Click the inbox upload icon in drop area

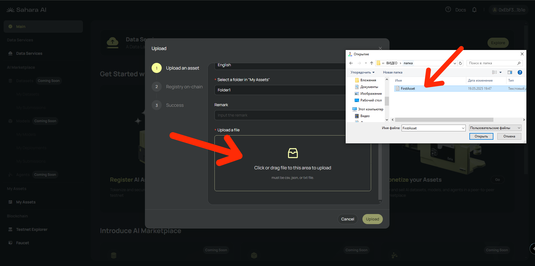point(293,153)
